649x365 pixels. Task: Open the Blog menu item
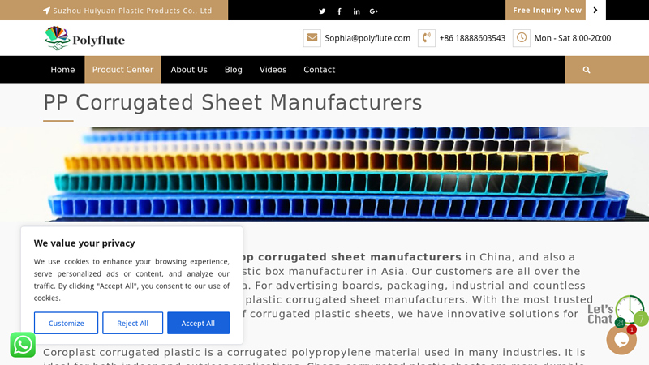pyautogui.click(x=234, y=70)
